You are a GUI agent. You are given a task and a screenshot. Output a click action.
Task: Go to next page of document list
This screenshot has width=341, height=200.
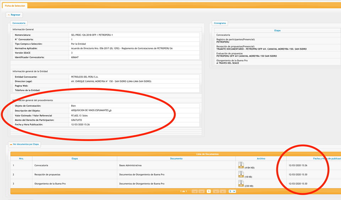tap(216, 191)
